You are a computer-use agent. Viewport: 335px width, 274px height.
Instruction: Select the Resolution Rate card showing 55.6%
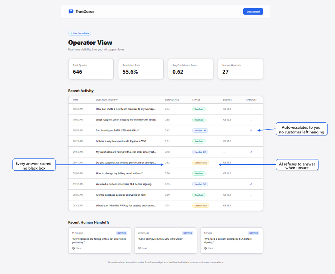pos(141,69)
